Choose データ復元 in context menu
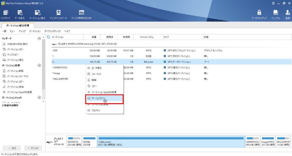Viewport: 292px width, 156px height. pyautogui.click(x=105, y=68)
